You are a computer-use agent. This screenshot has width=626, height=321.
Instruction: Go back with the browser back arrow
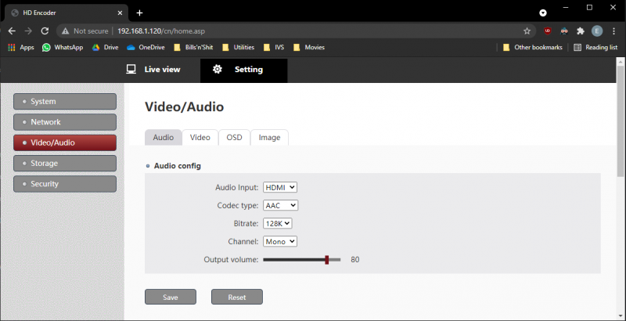[x=12, y=31]
